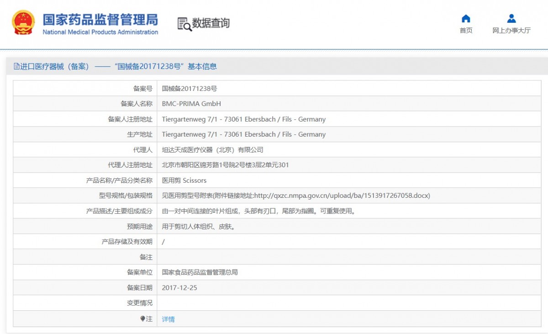The width and height of the screenshot is (548, 334).
Task: Click the 备案人名称 label cell
Action: (85, 104)
